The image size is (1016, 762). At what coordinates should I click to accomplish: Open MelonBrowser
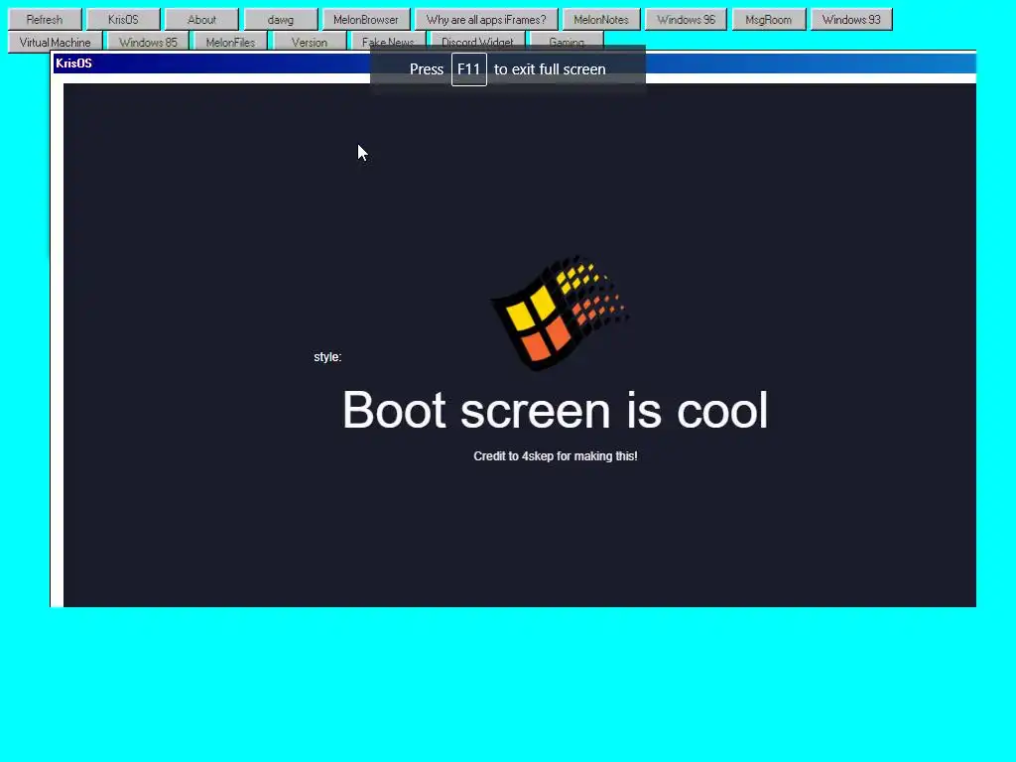(366, 20)
